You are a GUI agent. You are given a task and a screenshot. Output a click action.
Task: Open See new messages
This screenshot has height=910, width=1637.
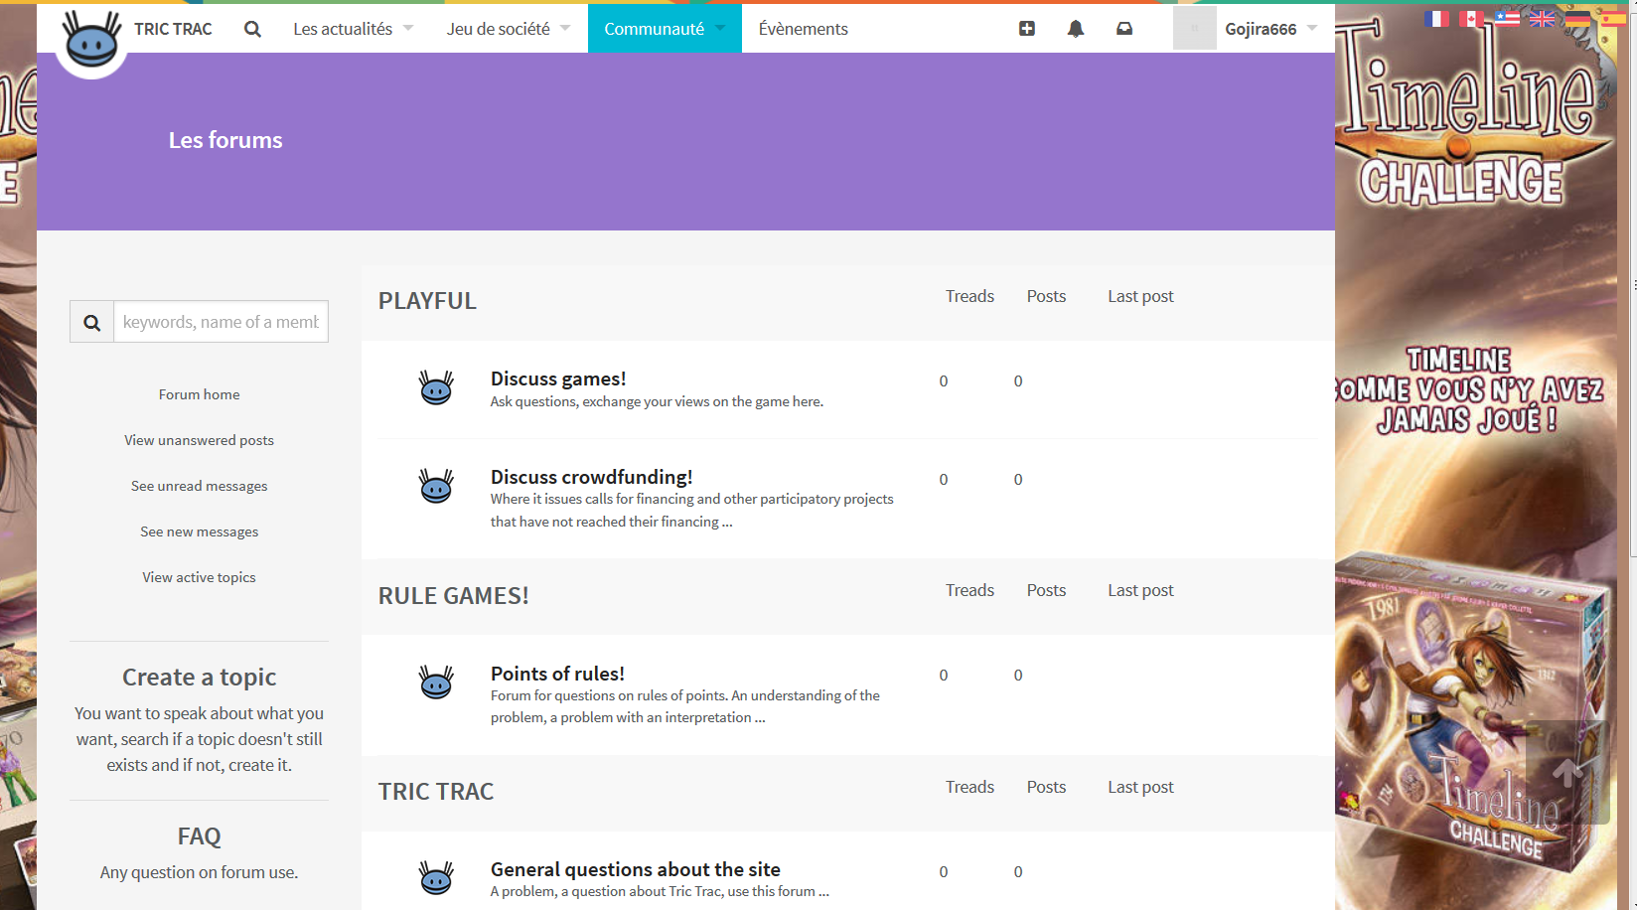(x=200, y=531)
